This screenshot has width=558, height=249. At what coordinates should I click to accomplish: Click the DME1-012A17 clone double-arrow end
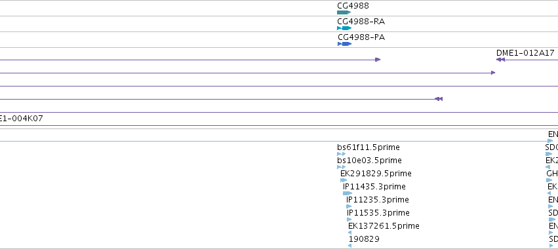click(x=501, y=60)
